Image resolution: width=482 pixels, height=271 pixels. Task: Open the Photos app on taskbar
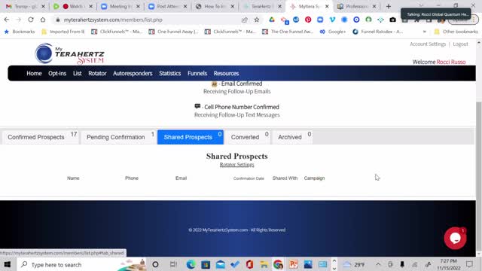click(308, 264)
